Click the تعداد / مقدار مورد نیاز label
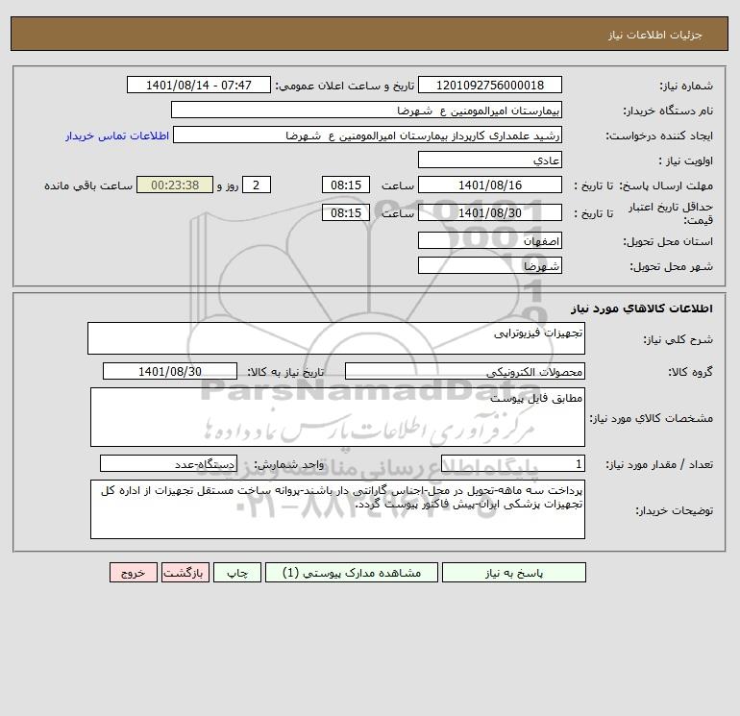Viewport: 740px width, 716px height. point(659,465)
